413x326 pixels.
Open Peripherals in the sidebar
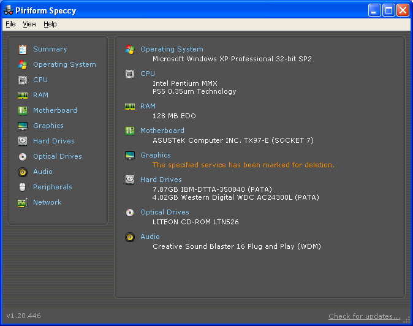pyautogui.click(x=53, y=187)
